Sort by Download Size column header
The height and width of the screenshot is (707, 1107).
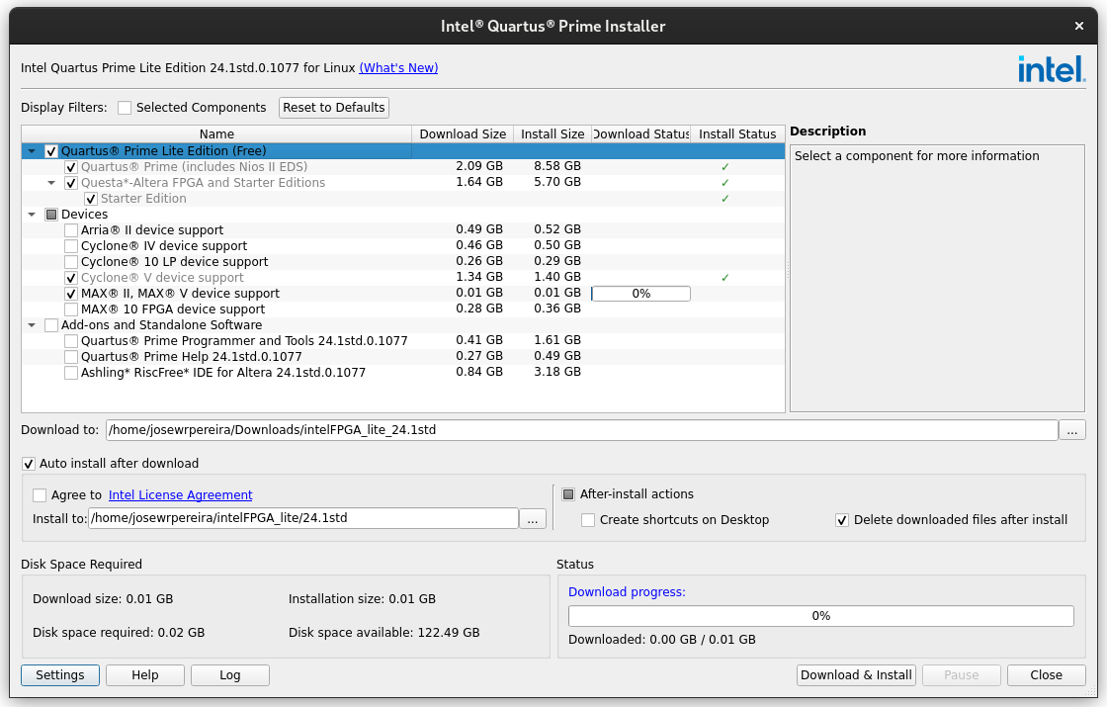[463, 134]
